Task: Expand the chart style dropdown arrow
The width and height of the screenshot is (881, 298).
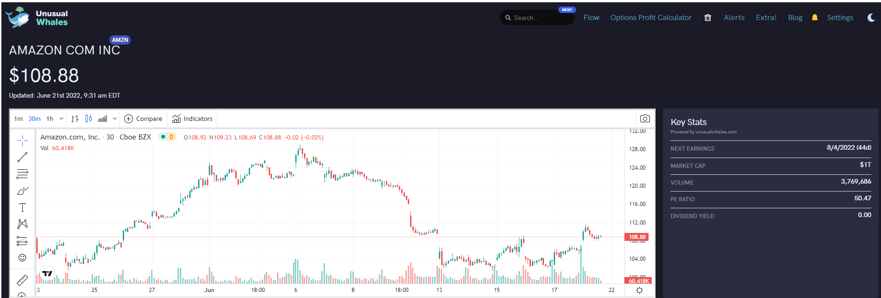Action: [115, 119]
